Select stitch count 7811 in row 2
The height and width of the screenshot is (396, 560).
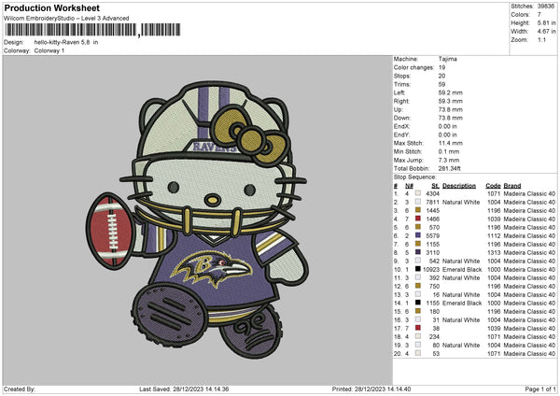(x=432, y=203)
